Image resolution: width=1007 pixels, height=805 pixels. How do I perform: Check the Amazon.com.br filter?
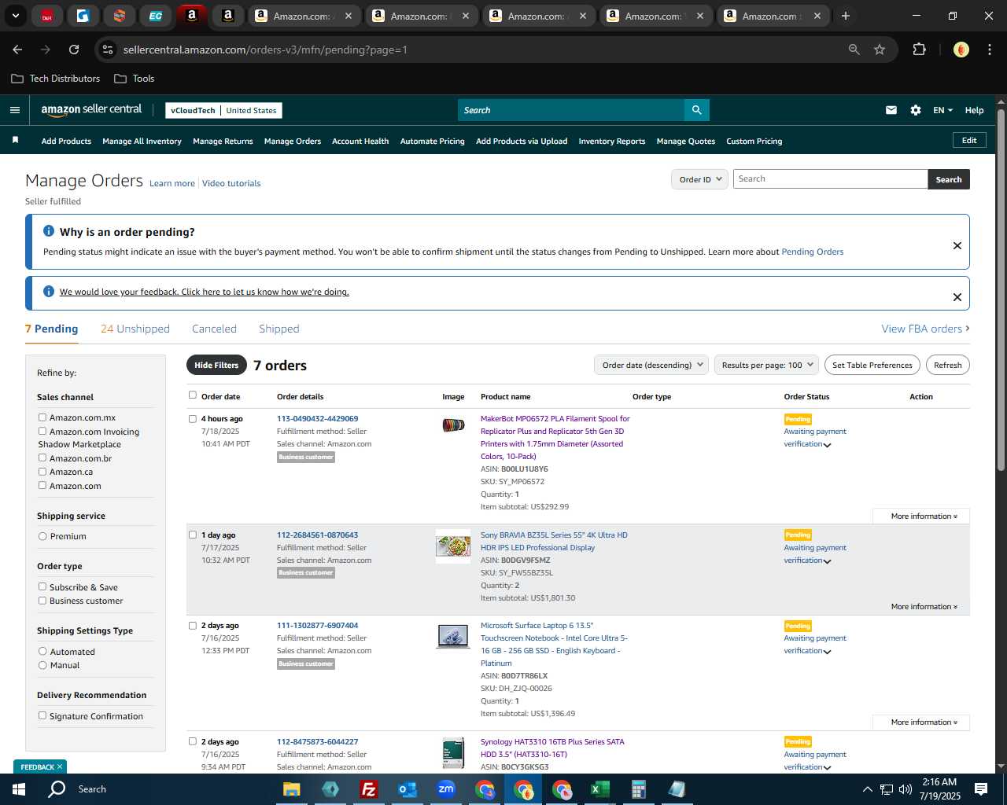tap(42, 458)
